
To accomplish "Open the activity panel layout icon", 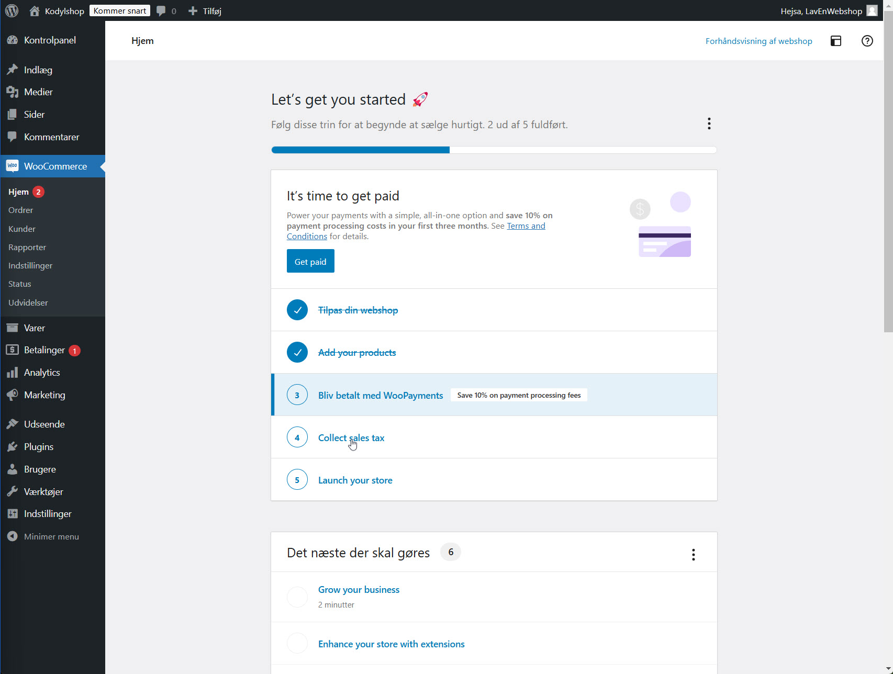I will click(836, 41).
